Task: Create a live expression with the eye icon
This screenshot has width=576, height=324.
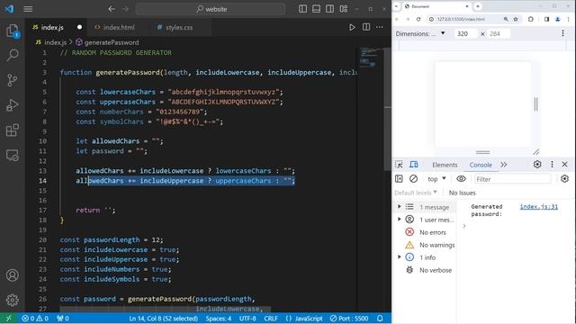Action: pos(461,179)
